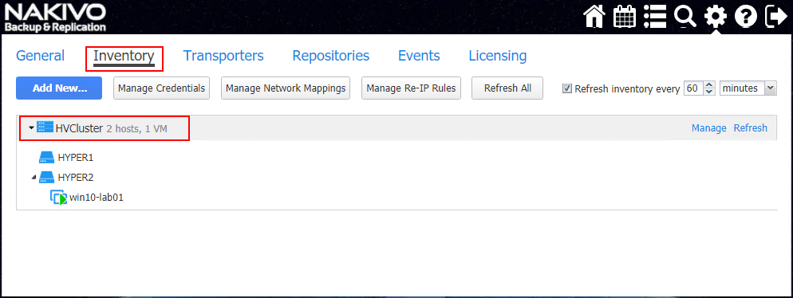
Task: Click the HVCluster cluster icon
Action: pos(45,128)
